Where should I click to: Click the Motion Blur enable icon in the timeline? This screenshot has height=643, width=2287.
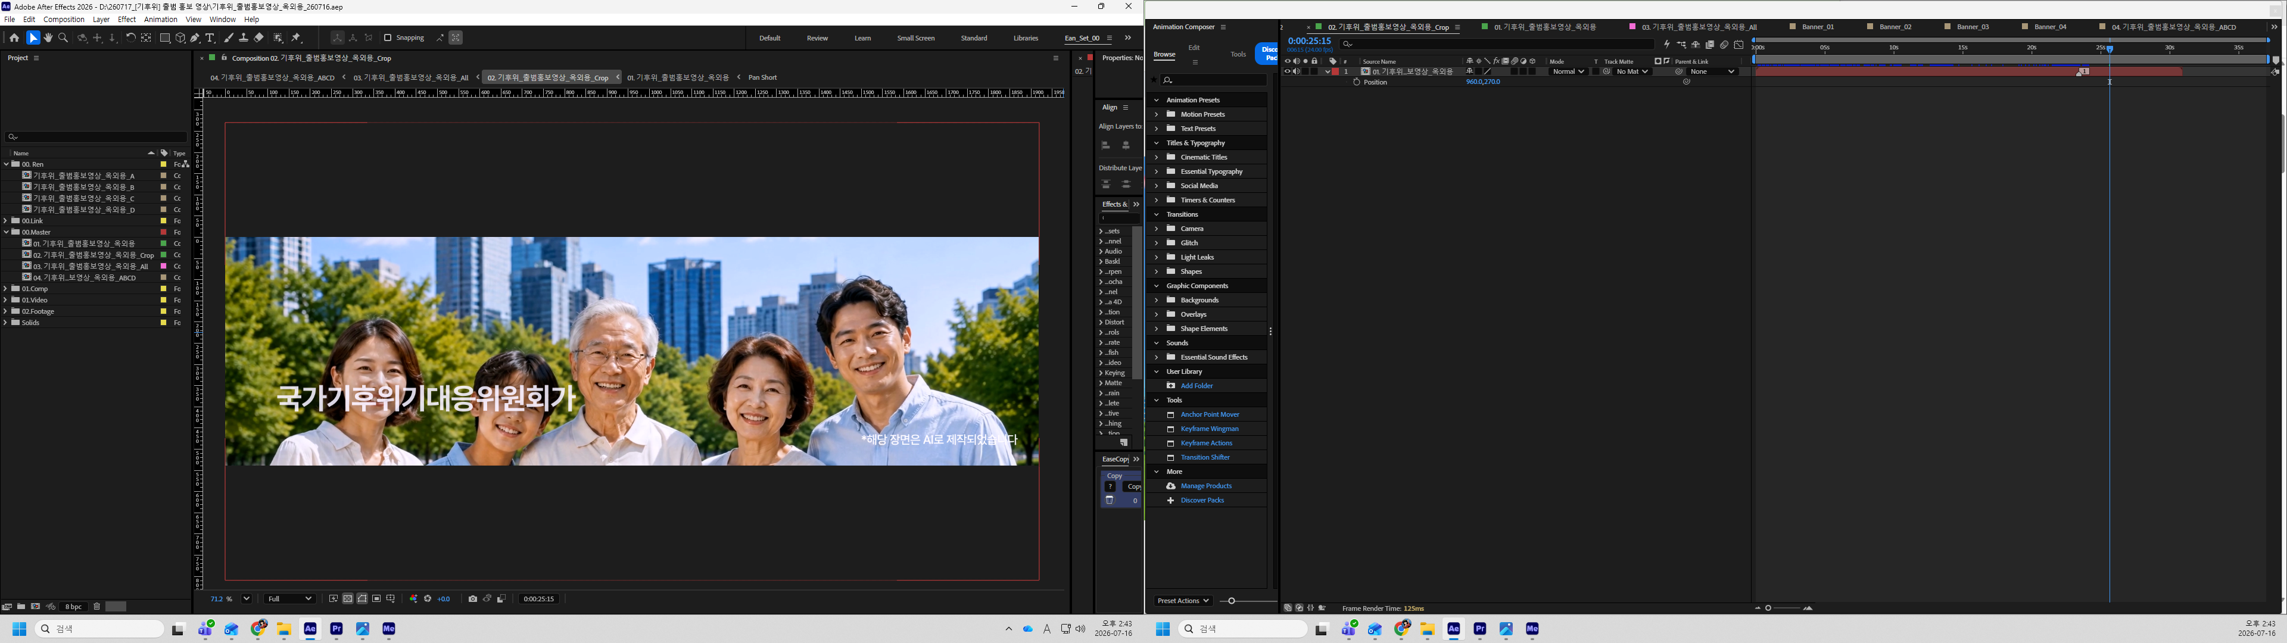point(1724,45)
